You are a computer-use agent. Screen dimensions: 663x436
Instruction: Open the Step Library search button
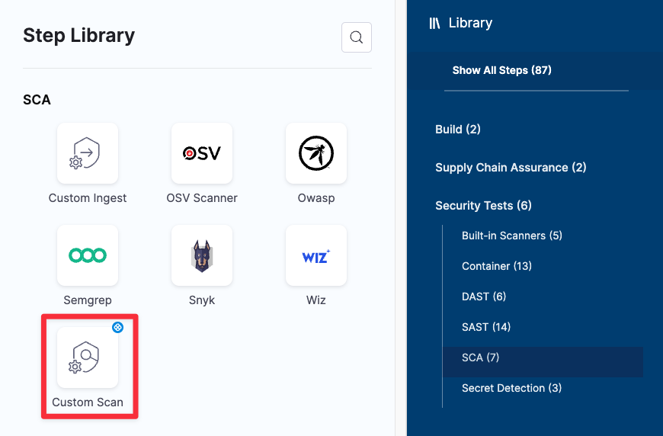[356, 37]
